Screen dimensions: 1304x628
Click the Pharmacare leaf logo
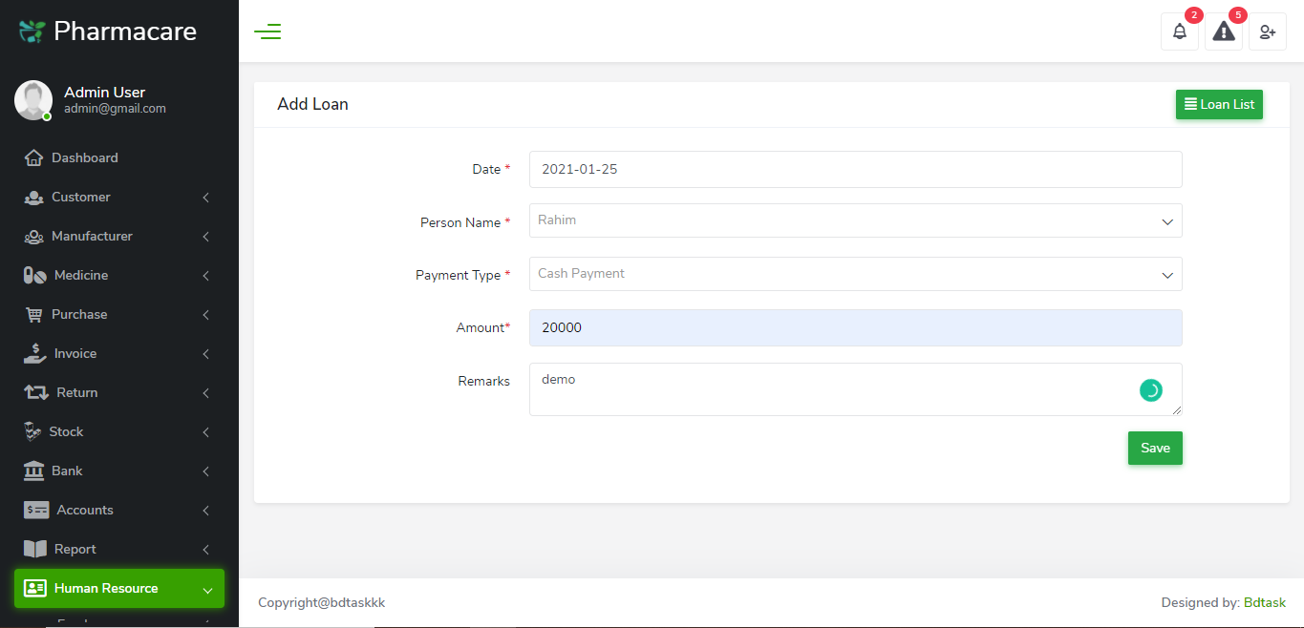click(x=32, y=31)
